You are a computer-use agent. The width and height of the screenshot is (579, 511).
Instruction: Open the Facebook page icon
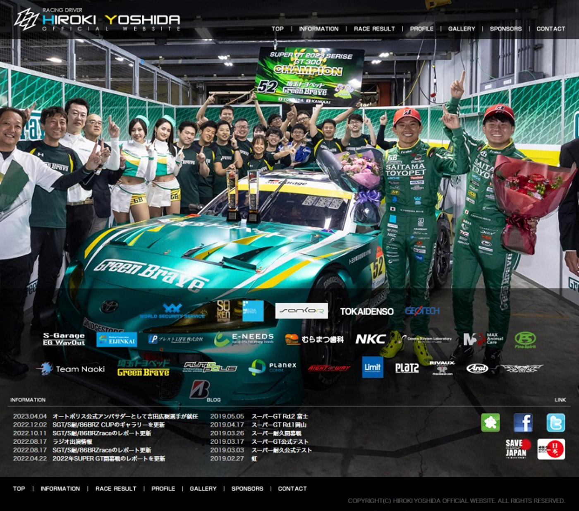(x=523, y=422)
